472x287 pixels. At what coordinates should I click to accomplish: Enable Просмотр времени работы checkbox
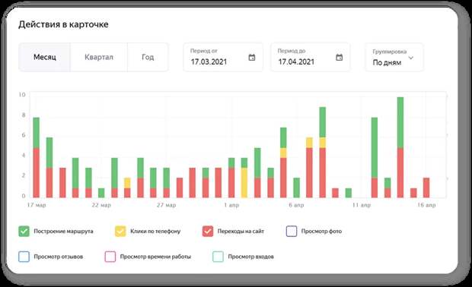pyautogui.click(x=110, y=257)
